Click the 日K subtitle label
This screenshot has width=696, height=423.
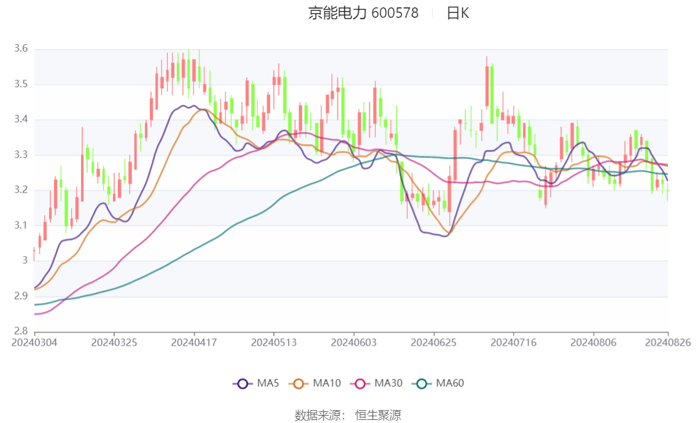pos(458,13)
